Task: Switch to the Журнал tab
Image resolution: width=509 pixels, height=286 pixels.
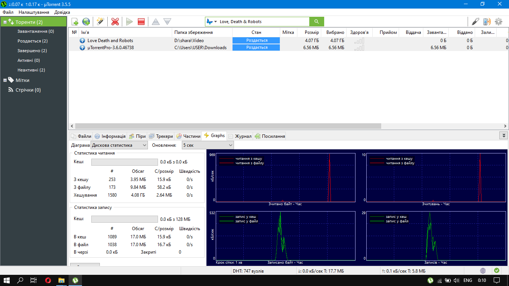Action: [240, 136]
